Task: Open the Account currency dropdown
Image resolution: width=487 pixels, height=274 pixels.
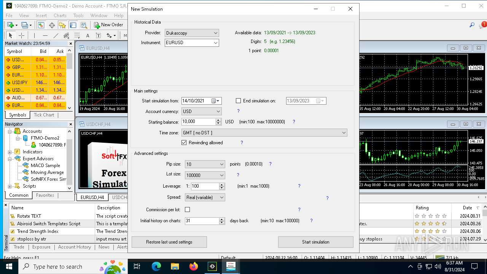Action: (x=201, y=112)
